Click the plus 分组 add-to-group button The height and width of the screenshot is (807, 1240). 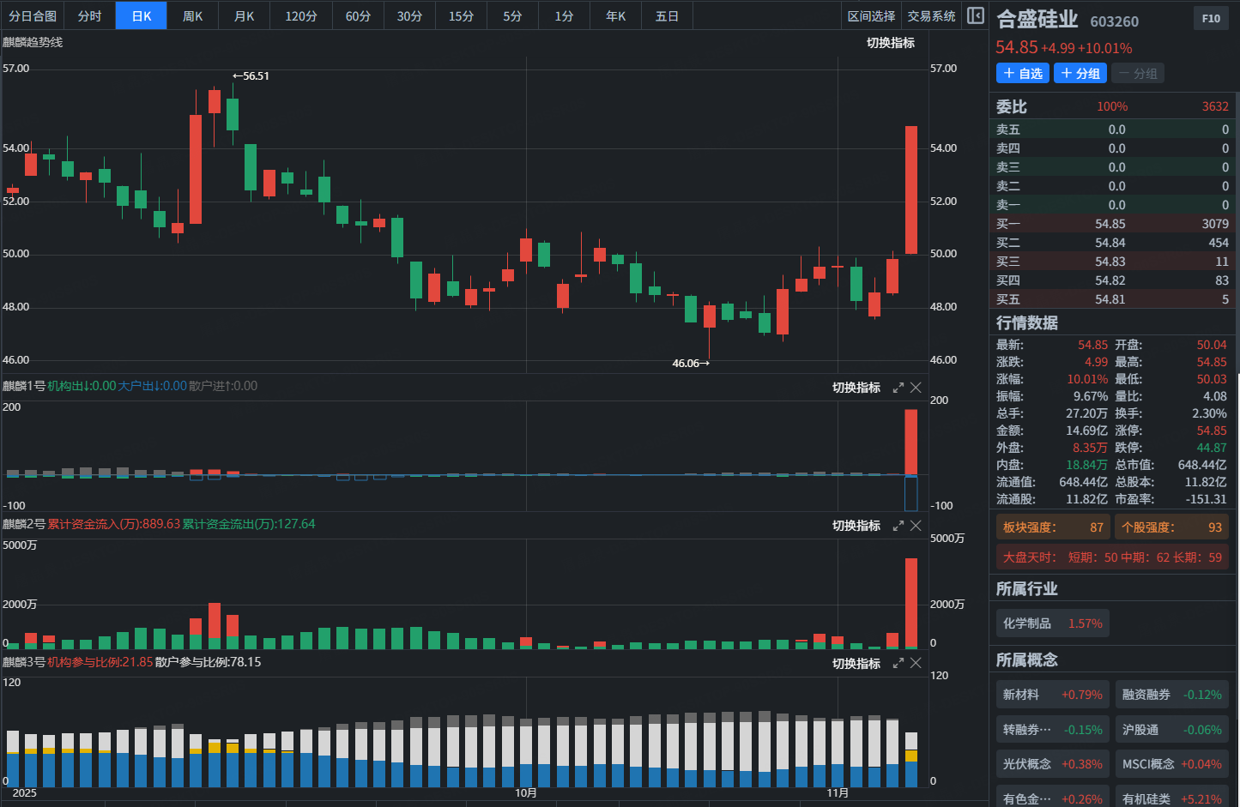point(1080,74)
